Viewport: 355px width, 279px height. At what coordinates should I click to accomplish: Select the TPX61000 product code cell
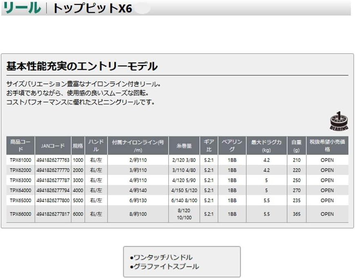20,160
